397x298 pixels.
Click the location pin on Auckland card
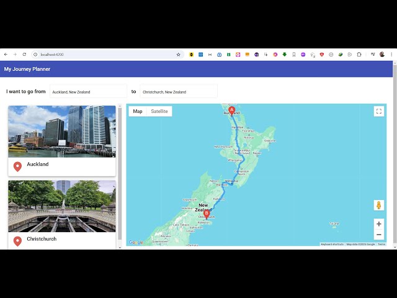[17, 166]
